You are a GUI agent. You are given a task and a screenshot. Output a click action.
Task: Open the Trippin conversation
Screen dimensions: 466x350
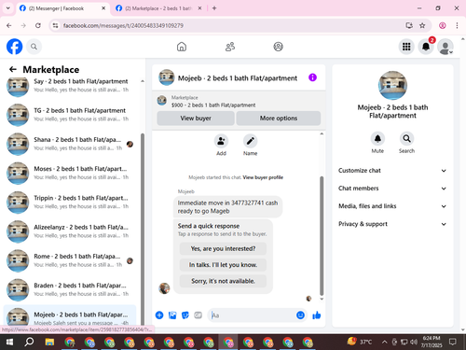click(70, 202)
